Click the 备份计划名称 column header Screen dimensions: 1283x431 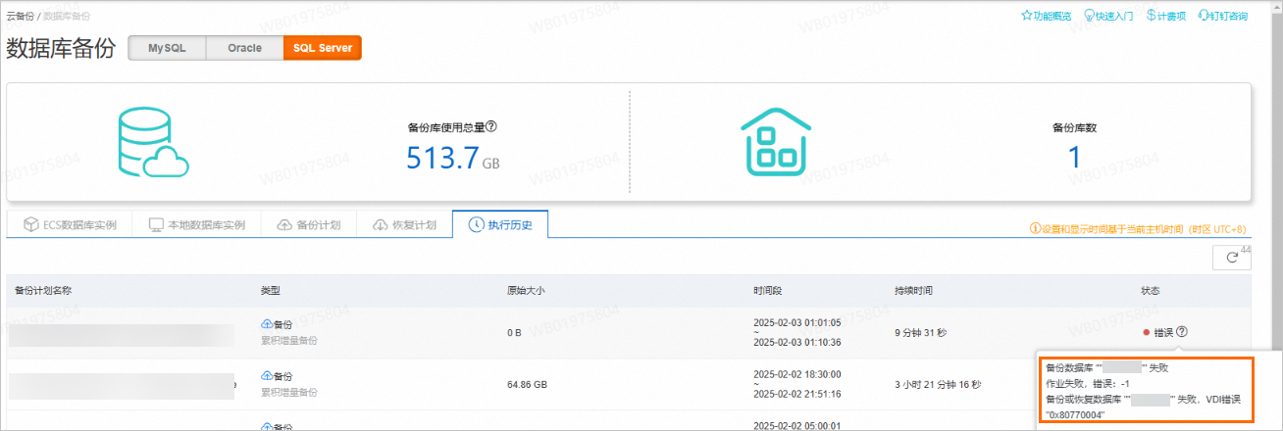tap(43, 291)
